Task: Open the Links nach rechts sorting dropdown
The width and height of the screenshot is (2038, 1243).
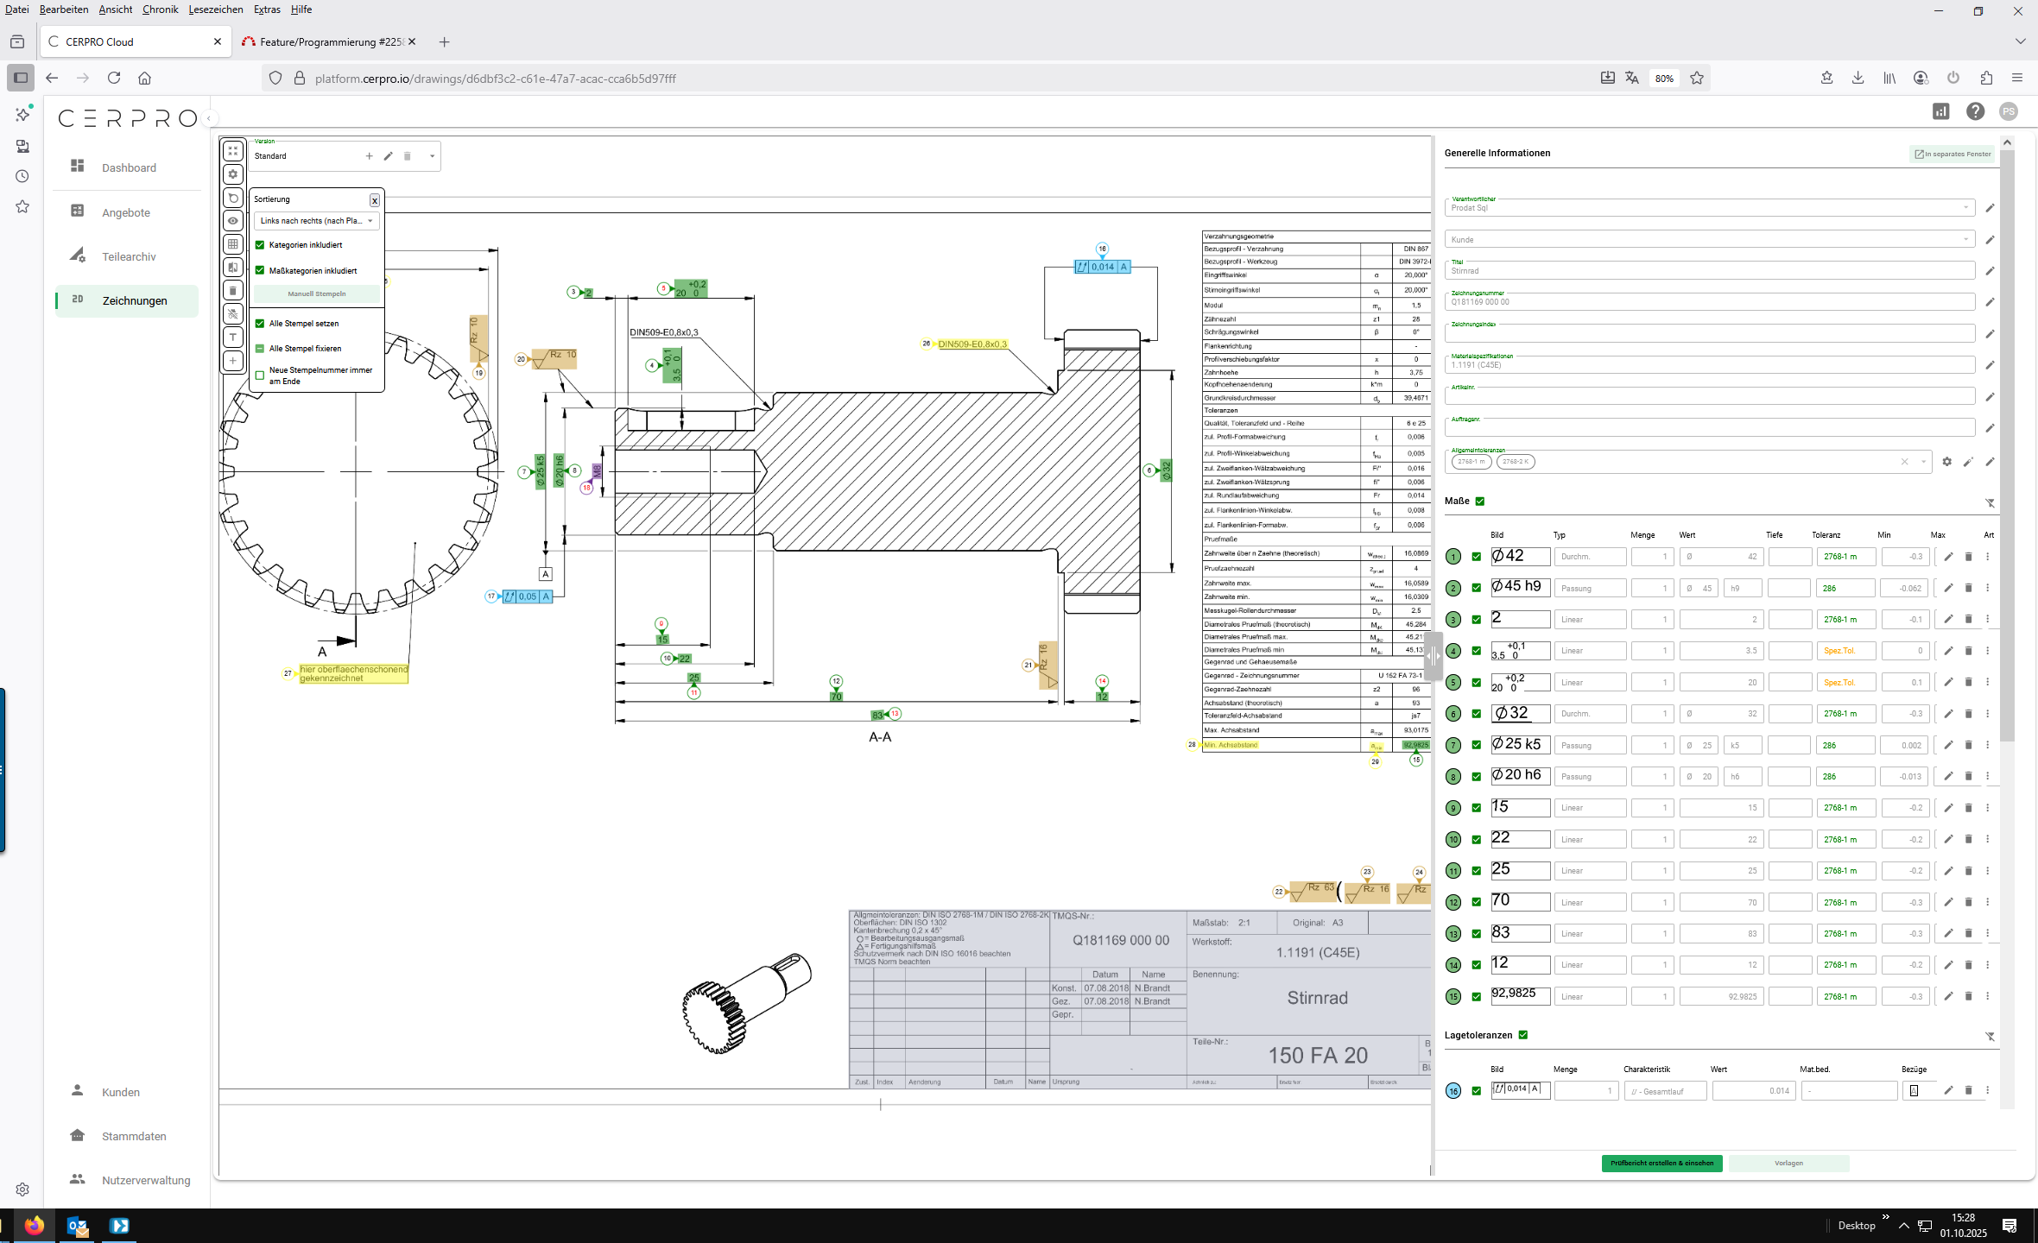Action: pyautogui.click(x=316, y=221)
